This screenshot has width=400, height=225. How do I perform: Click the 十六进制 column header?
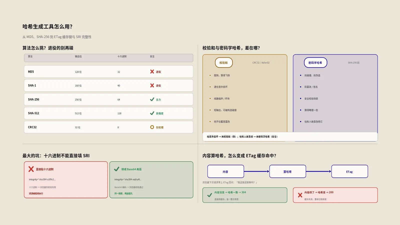point(122,56)
